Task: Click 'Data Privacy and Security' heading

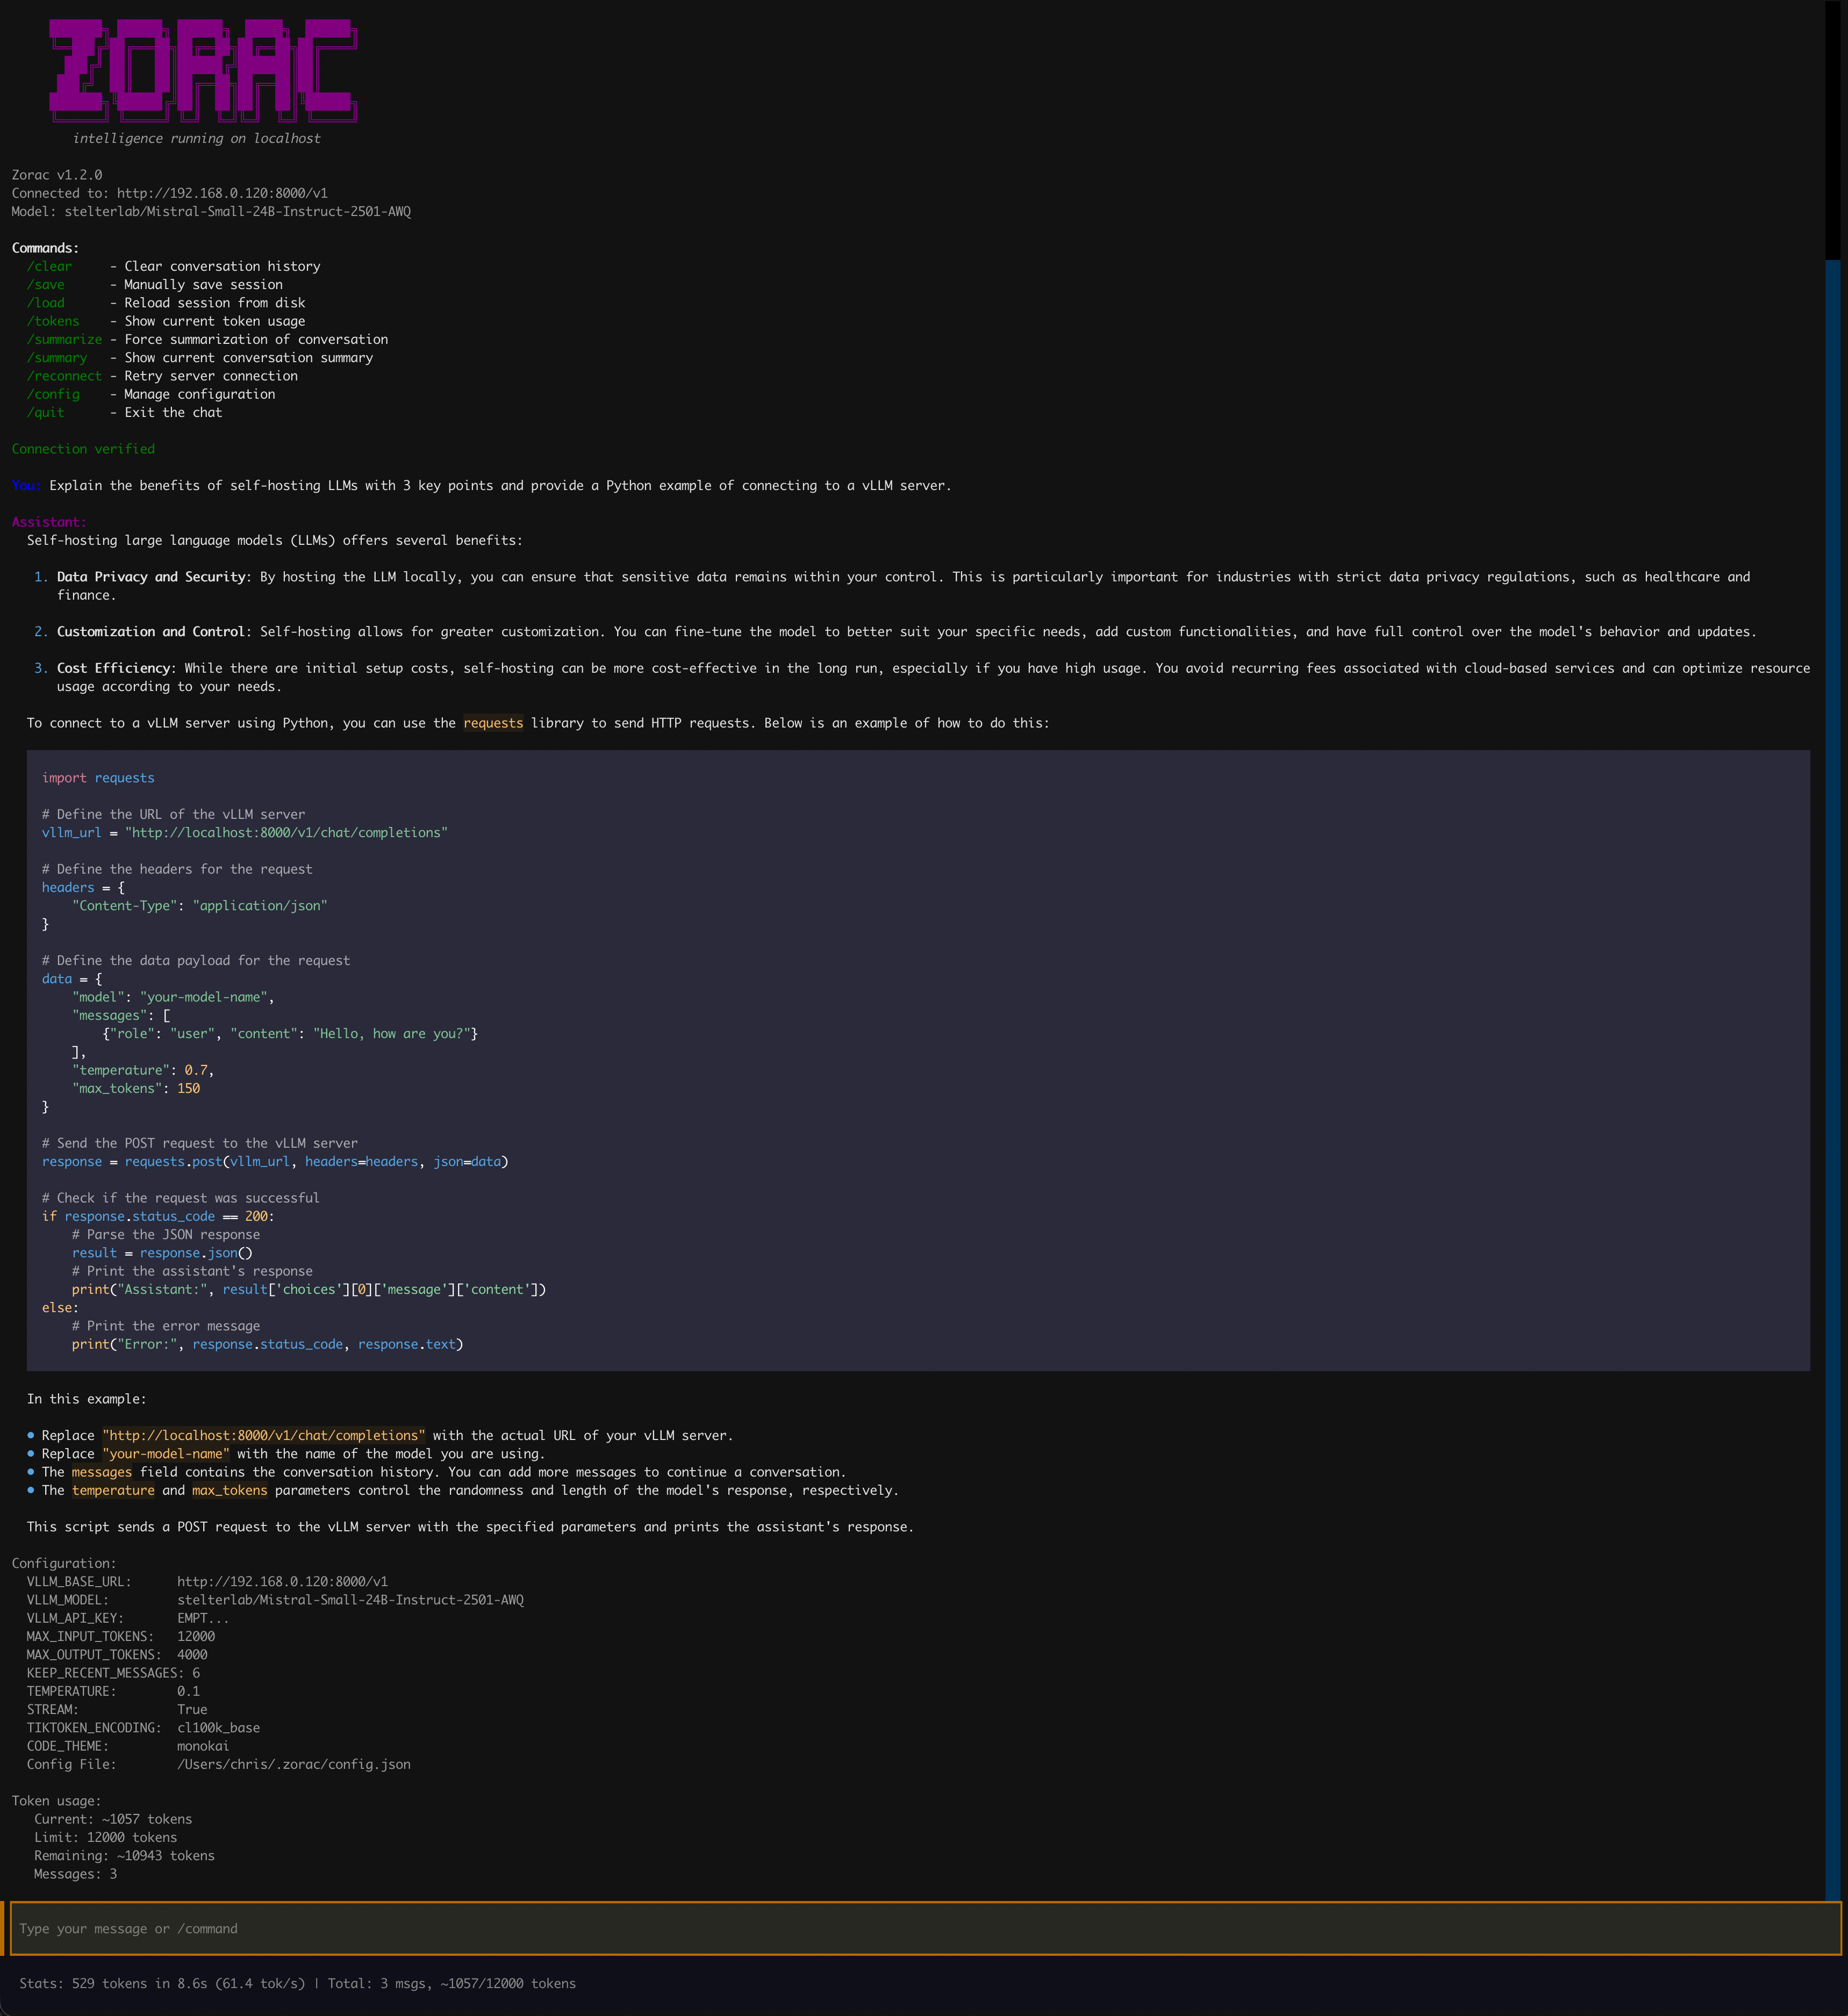Action: coord(151,577)
